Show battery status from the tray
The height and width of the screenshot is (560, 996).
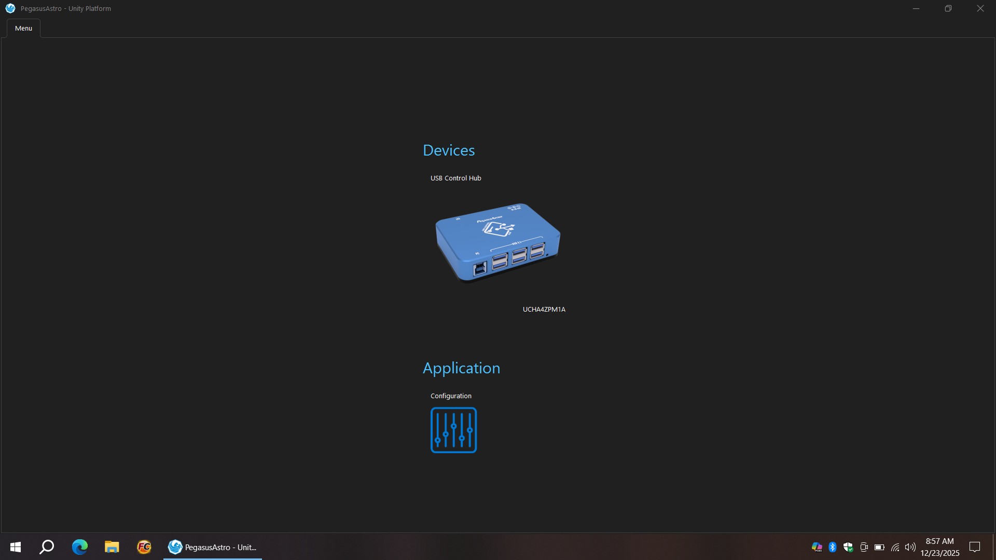pos(879,547)
